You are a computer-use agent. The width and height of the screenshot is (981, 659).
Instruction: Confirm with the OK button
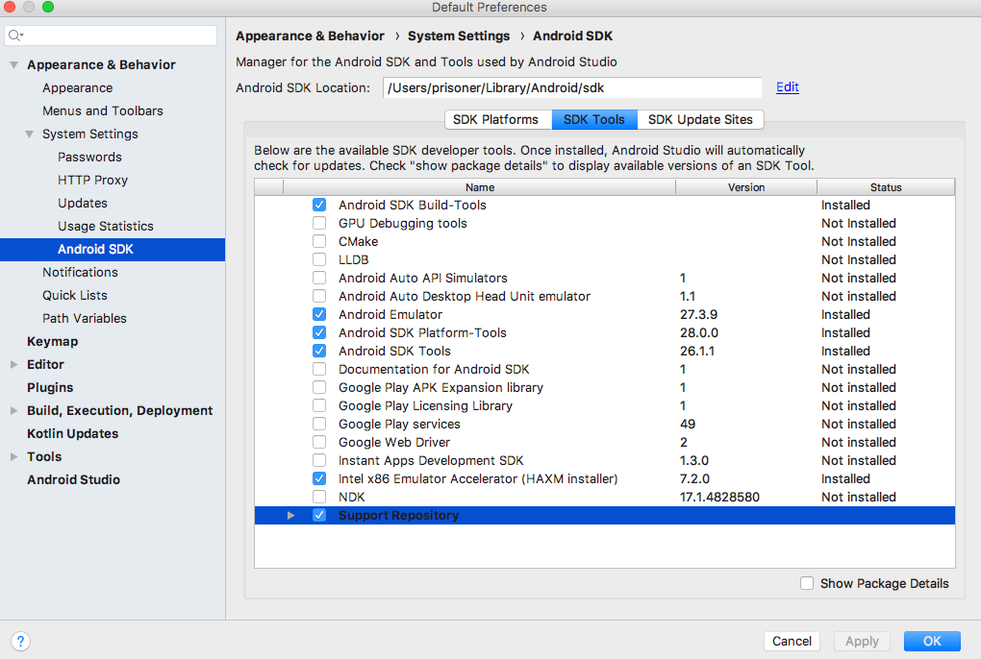(932, 641)
